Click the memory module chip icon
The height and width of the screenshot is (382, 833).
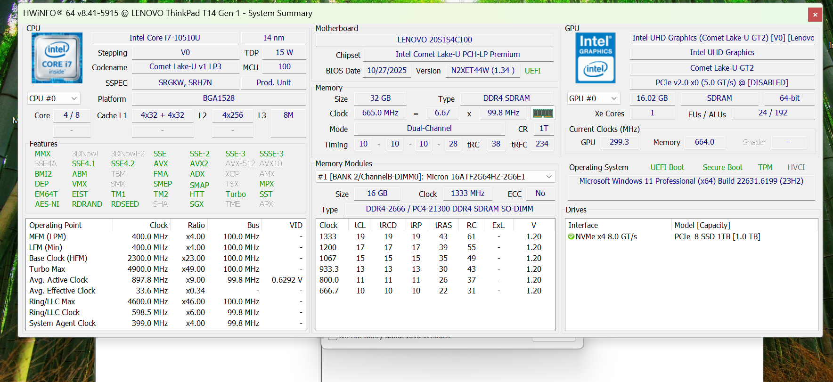[x=543, y=113]
